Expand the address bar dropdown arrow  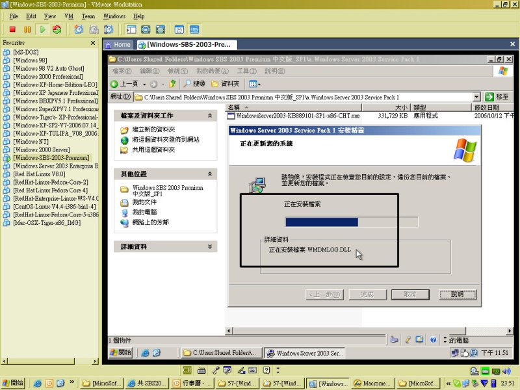[x=476, y=97]
